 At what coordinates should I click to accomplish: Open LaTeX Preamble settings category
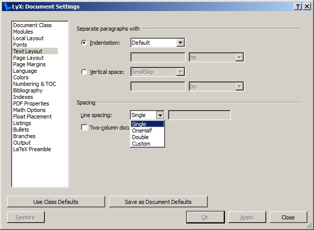point(32,149)
